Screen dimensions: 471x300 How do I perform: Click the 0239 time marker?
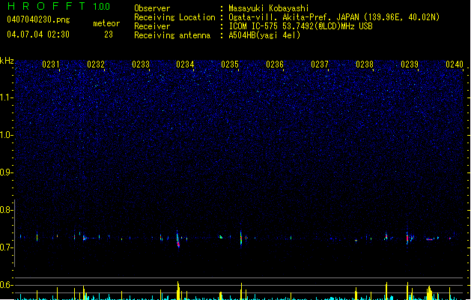(410, 64)
